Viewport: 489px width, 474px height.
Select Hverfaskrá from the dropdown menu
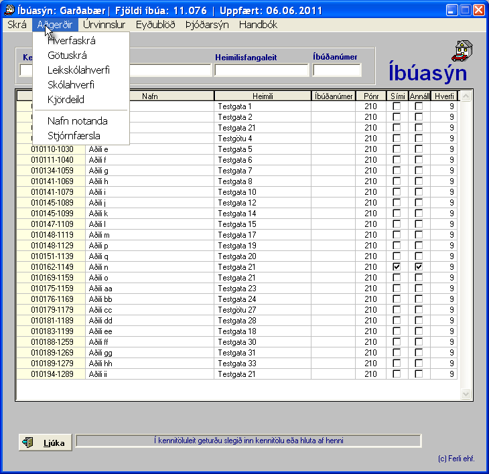81,41
